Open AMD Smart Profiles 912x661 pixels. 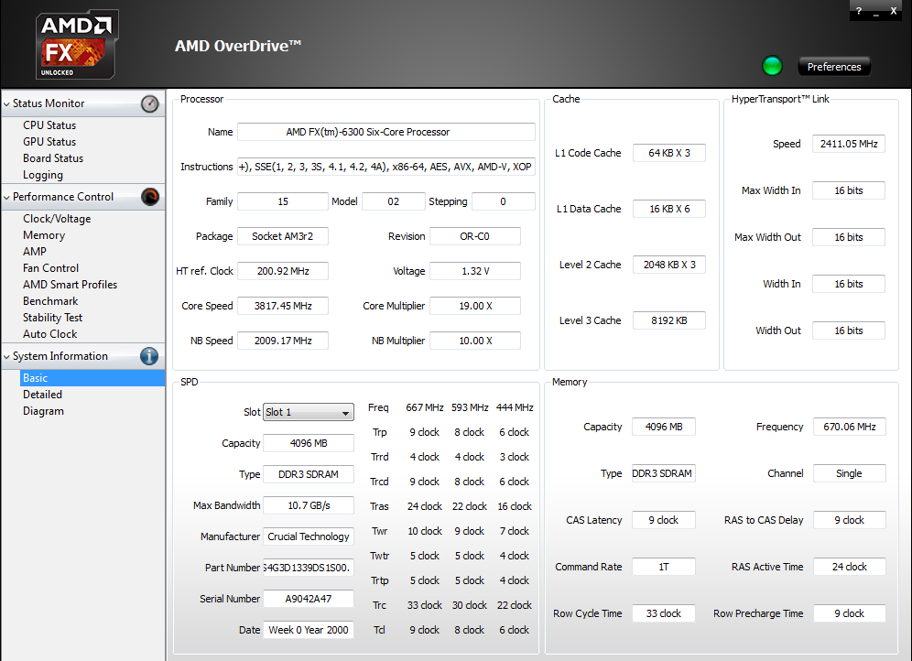point(70,285)
